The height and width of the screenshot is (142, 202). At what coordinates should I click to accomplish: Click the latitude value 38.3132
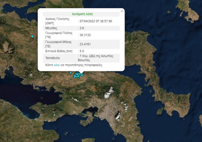click(85, 35)
